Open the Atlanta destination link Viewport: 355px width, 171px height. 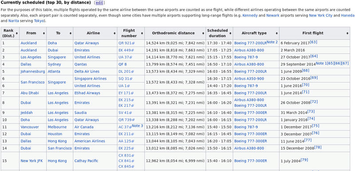(x=54, y=71)
